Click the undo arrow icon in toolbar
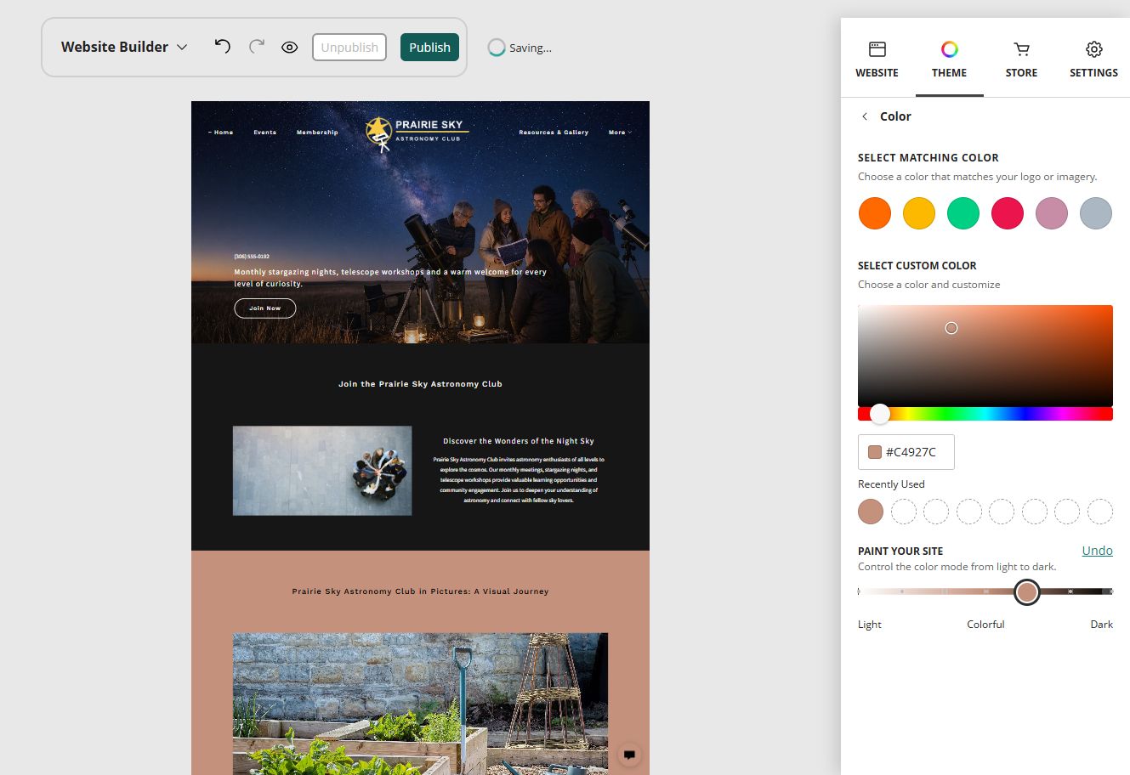This screenshot has height=775, width=1130. point(222,47)
